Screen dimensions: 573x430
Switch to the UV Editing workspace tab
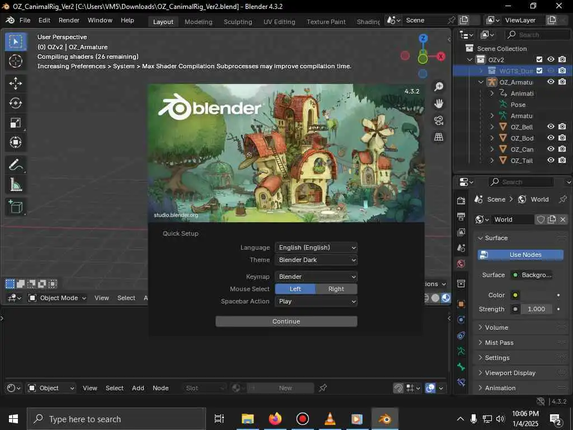coord(279,22)
